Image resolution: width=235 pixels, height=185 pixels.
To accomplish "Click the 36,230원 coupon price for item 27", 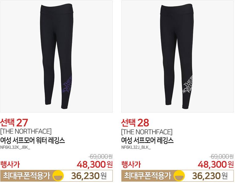I will click(89, 176).
